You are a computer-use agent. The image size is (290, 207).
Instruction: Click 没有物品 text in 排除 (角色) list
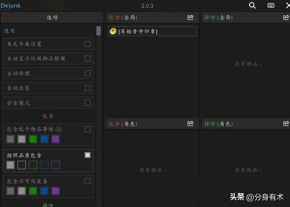click(248, 170)
